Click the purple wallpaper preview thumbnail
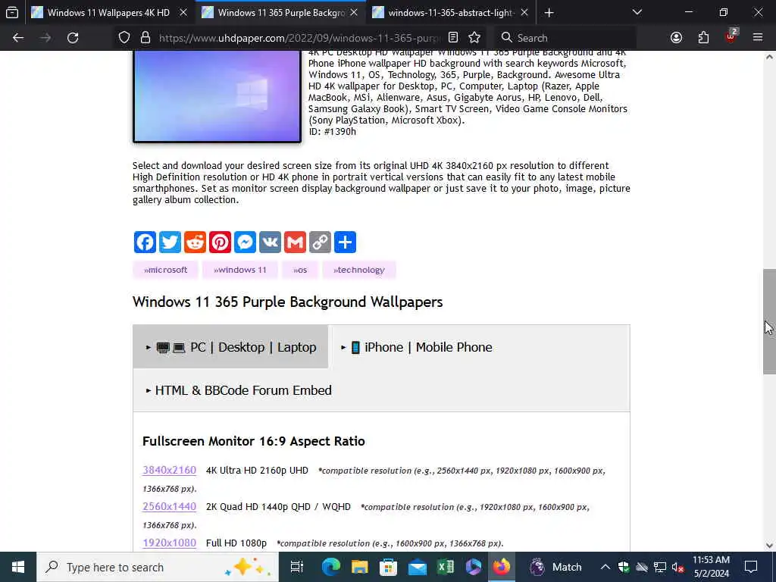This screenshot has width=776, height=582. tap(217, 96)
